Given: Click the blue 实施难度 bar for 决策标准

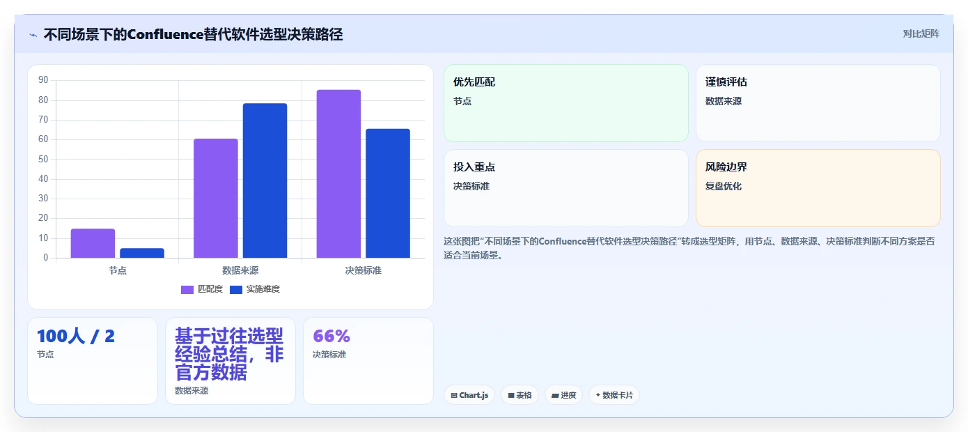Looking at the screenshot, I should (388, 193).
